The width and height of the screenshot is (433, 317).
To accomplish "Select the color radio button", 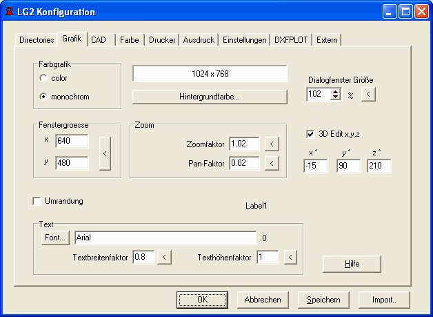I will [44, 78].
